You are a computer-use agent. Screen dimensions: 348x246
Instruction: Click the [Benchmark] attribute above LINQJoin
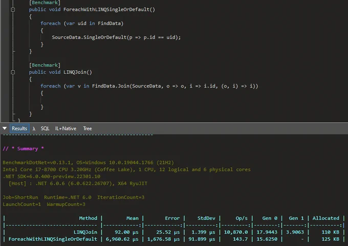tap(45, 65)
